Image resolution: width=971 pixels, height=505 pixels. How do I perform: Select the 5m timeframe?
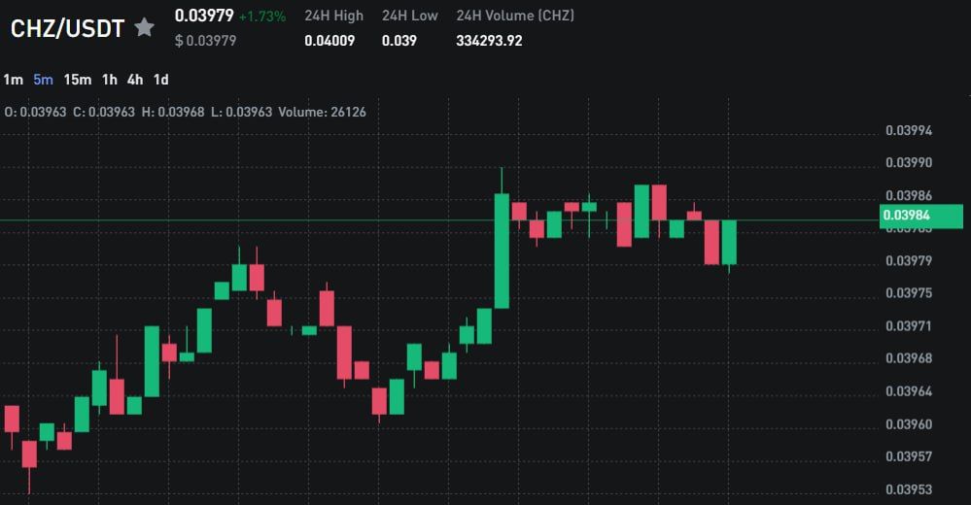point(44,80)
